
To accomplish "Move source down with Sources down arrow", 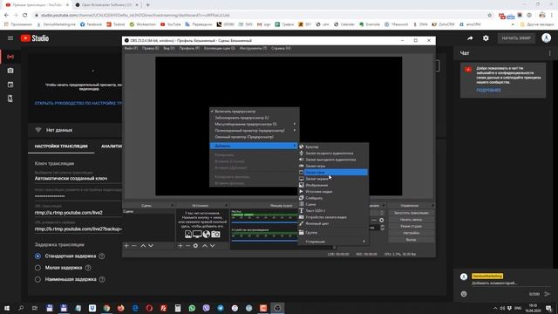I will 213,246.
